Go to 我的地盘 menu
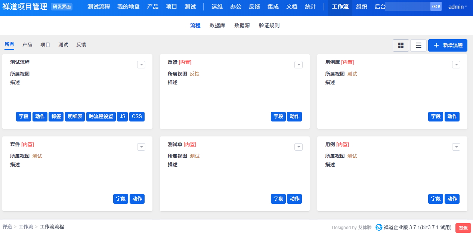Screen dimensions: 473x234 (129, 7)
